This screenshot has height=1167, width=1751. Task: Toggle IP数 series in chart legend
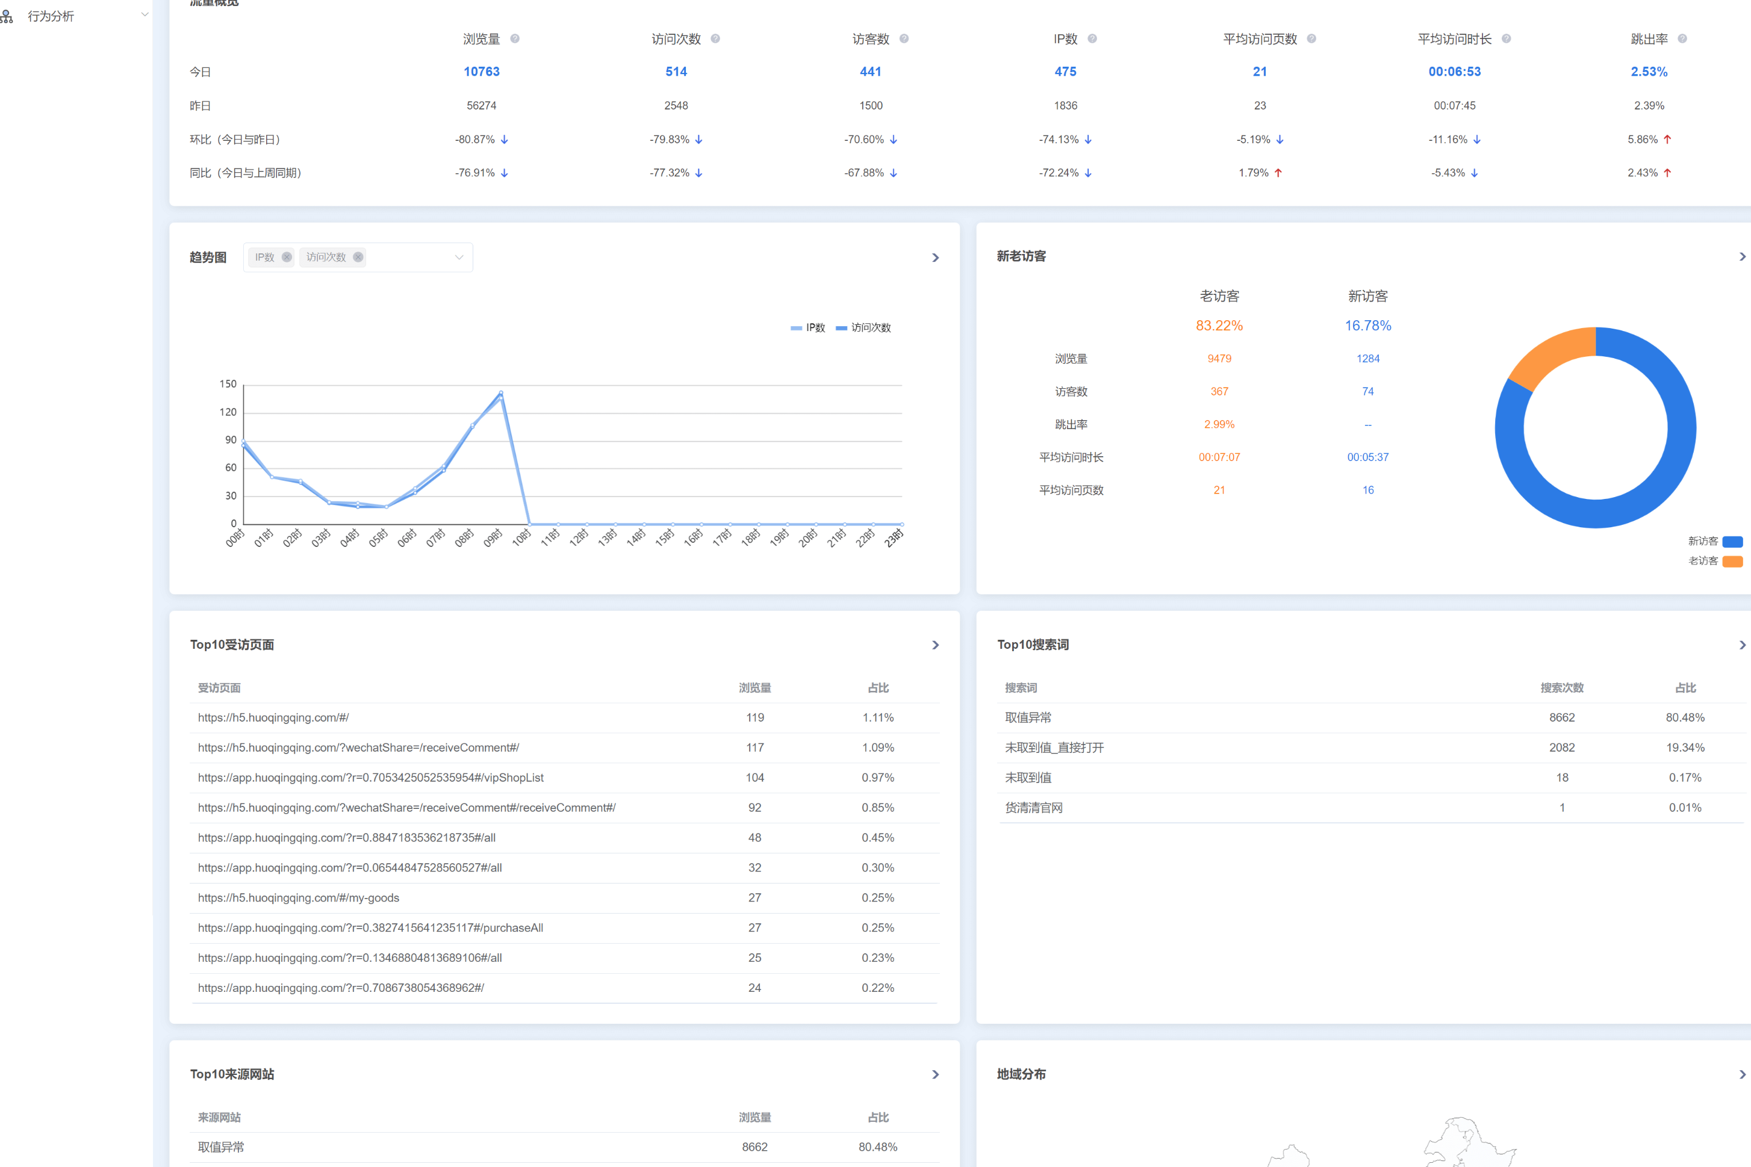pos(807,327)
